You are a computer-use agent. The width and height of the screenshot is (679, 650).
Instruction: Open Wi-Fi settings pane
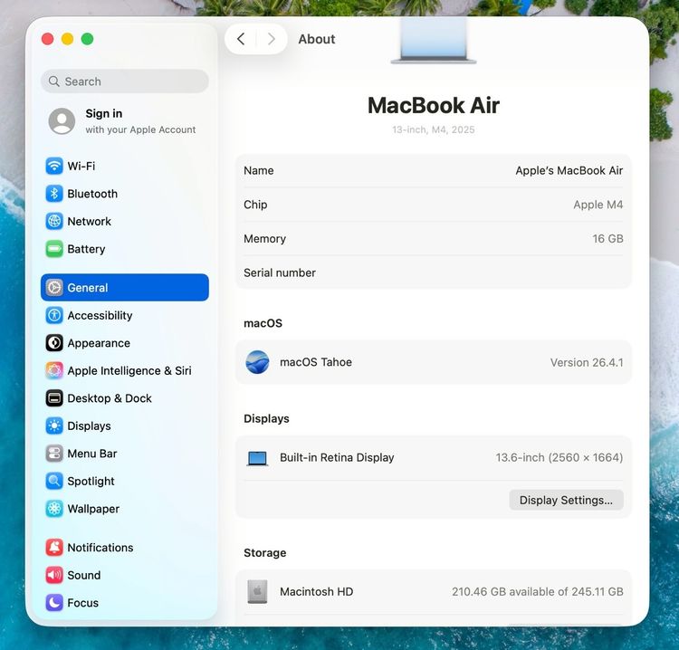(125, 166)
